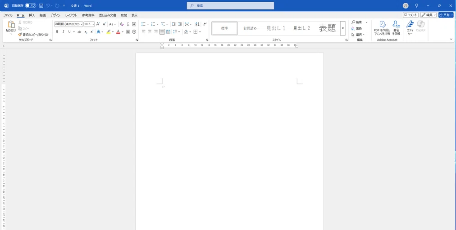This screenshot has width=456, height=230.
Task: Switch to the View (表示) tab
Action: click(x=134, y=15)
